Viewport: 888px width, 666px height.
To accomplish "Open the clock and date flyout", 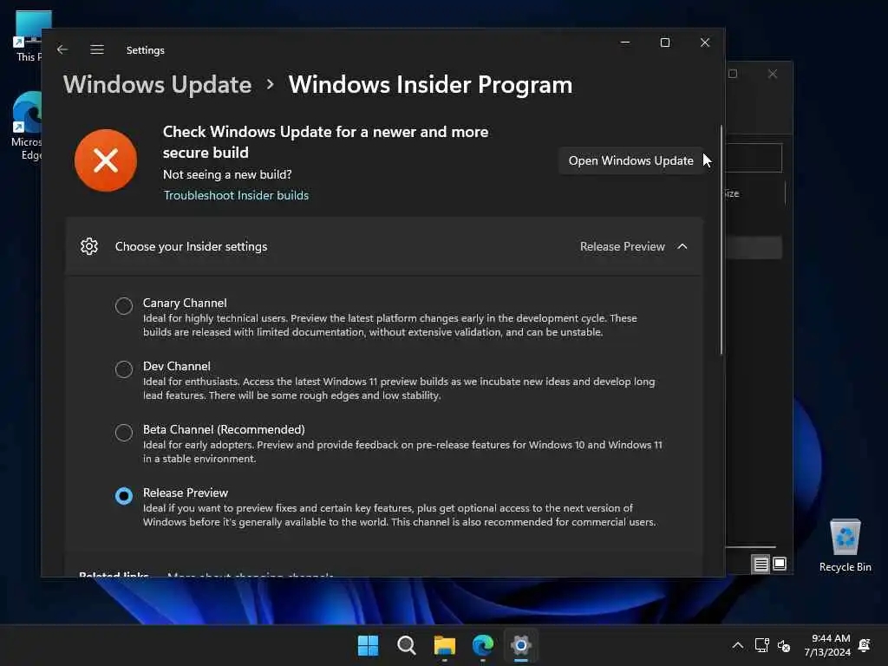I will (x=827, y=645).
